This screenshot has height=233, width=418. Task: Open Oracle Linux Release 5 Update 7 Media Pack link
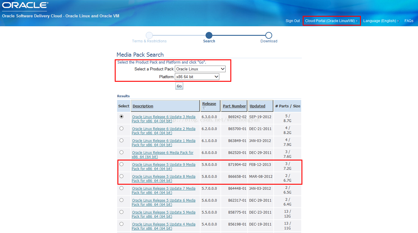click(x=163, y=190)
